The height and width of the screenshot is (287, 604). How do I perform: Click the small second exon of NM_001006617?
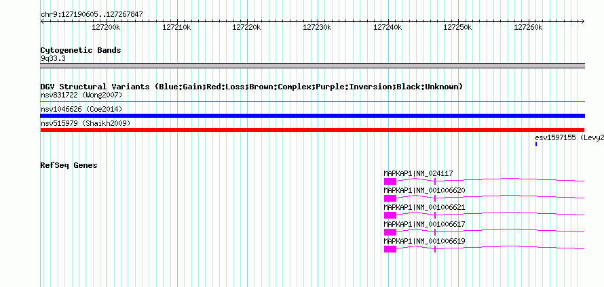(x=435, y=232)
